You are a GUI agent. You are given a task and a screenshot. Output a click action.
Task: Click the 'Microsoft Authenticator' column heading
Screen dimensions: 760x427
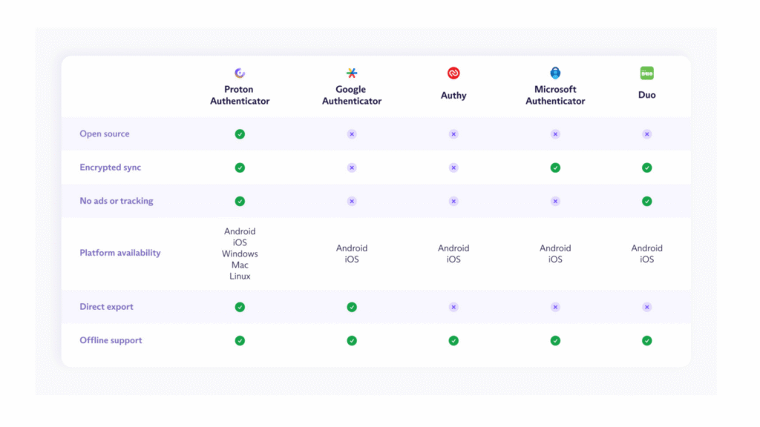(x=555, y=96)
